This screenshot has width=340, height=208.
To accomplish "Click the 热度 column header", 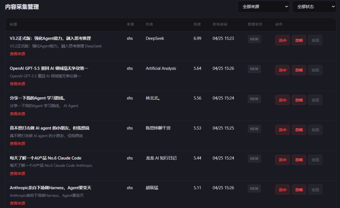I will coord(197,24).
